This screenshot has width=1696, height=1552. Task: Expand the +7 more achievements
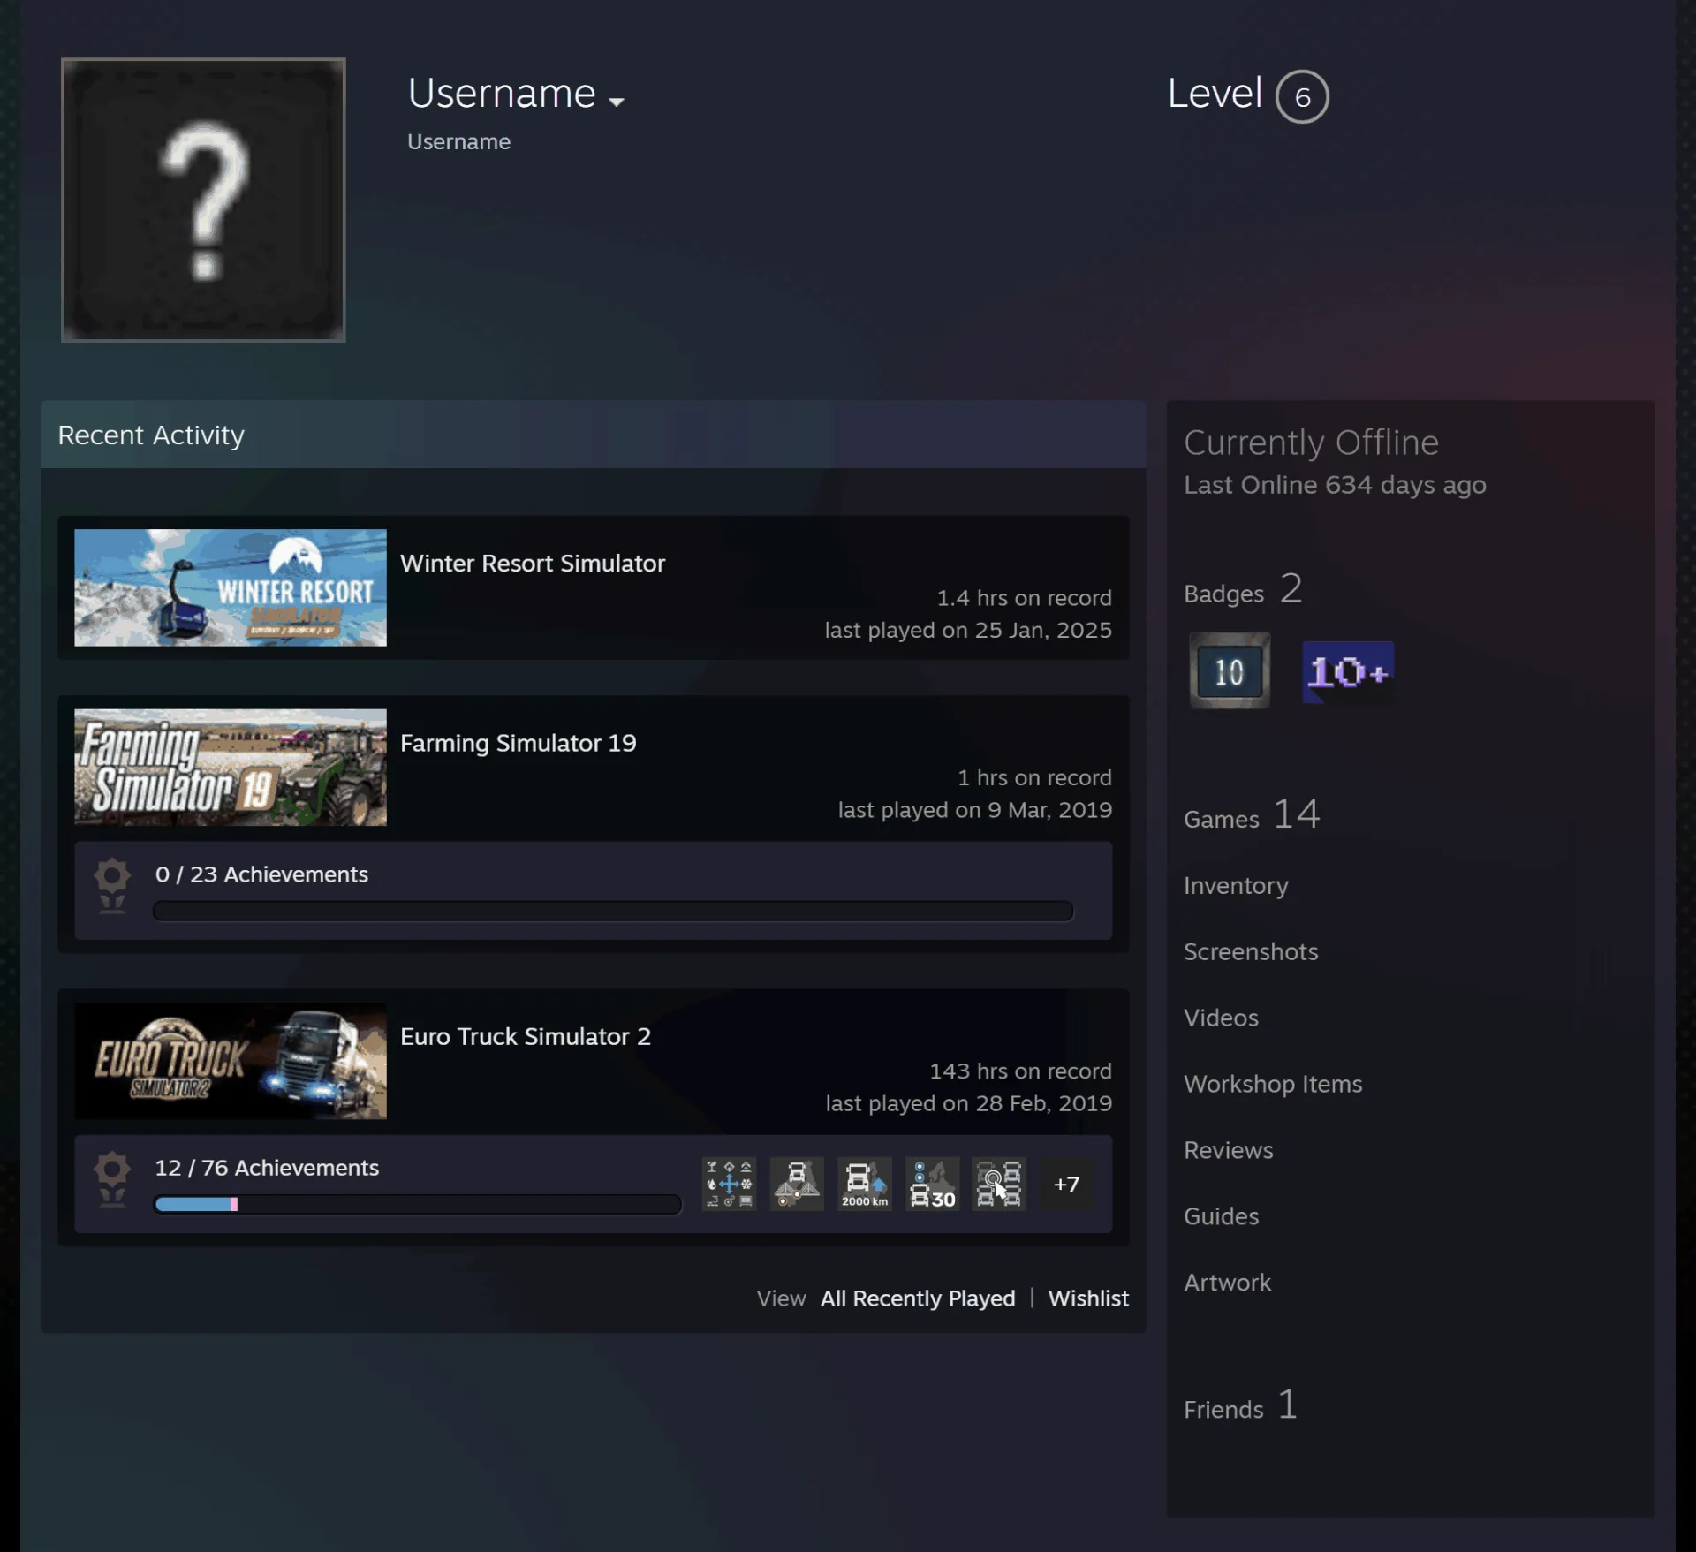[x=1066, y=1184]
